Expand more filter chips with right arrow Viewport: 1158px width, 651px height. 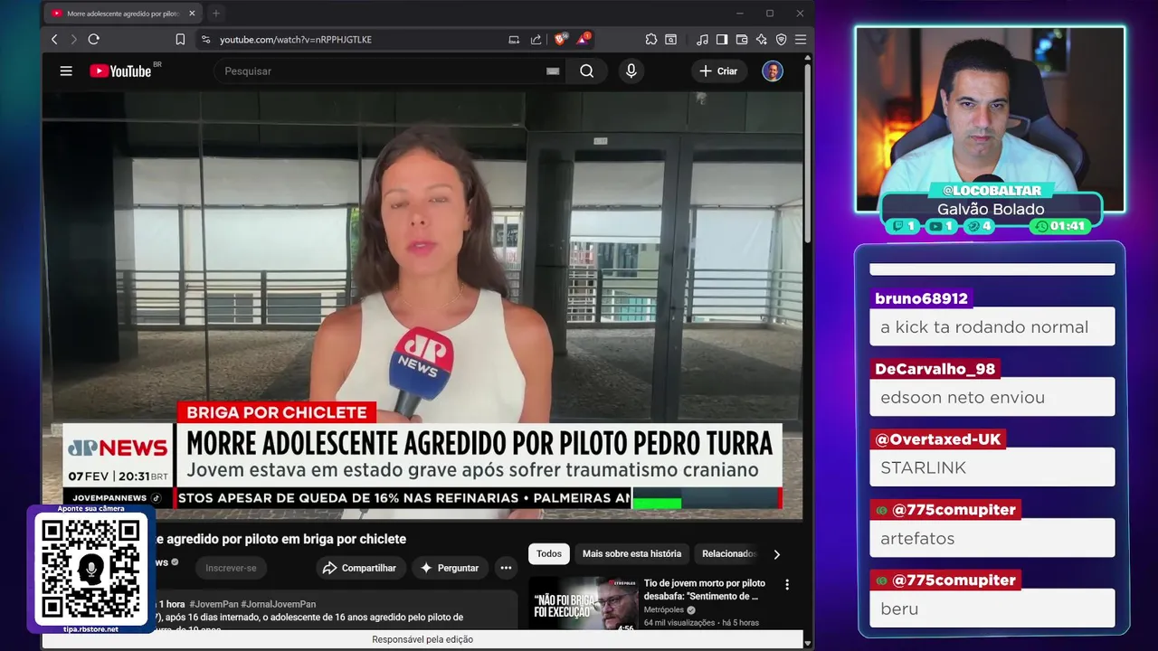tap(776, 554)
